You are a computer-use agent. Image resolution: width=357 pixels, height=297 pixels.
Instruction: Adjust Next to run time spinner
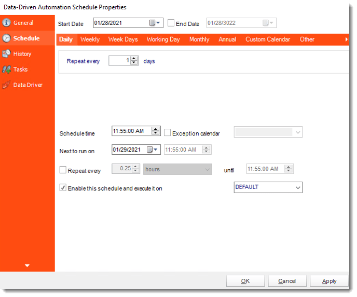[206, 150]
